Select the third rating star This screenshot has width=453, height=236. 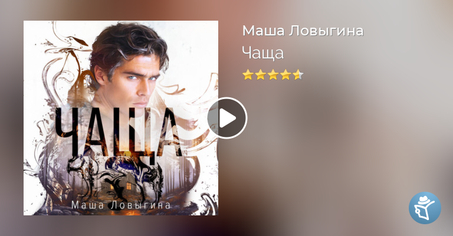tap(273, 75)
